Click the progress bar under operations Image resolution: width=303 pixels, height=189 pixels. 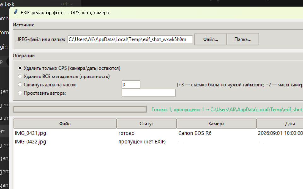(x=80, y=109)
